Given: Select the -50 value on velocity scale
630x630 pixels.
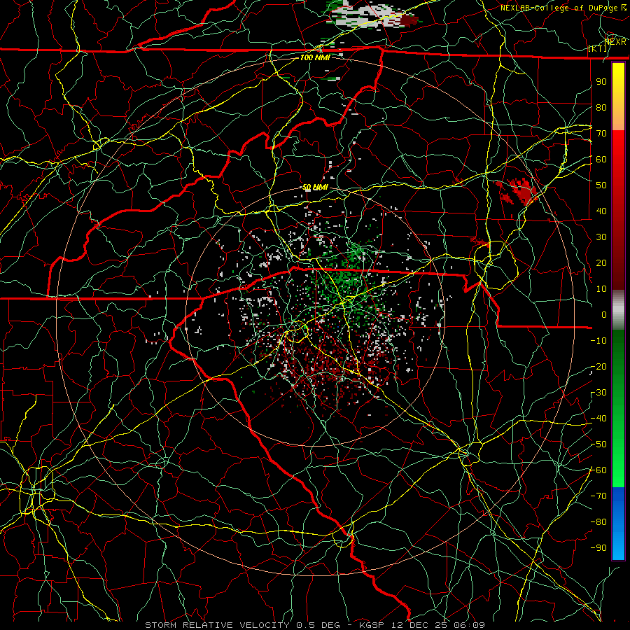Looking at the screenshot, I should click(x=598, y=444).
